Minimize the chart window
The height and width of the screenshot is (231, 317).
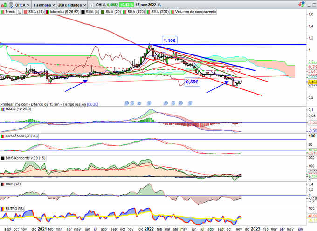point(309,5)
